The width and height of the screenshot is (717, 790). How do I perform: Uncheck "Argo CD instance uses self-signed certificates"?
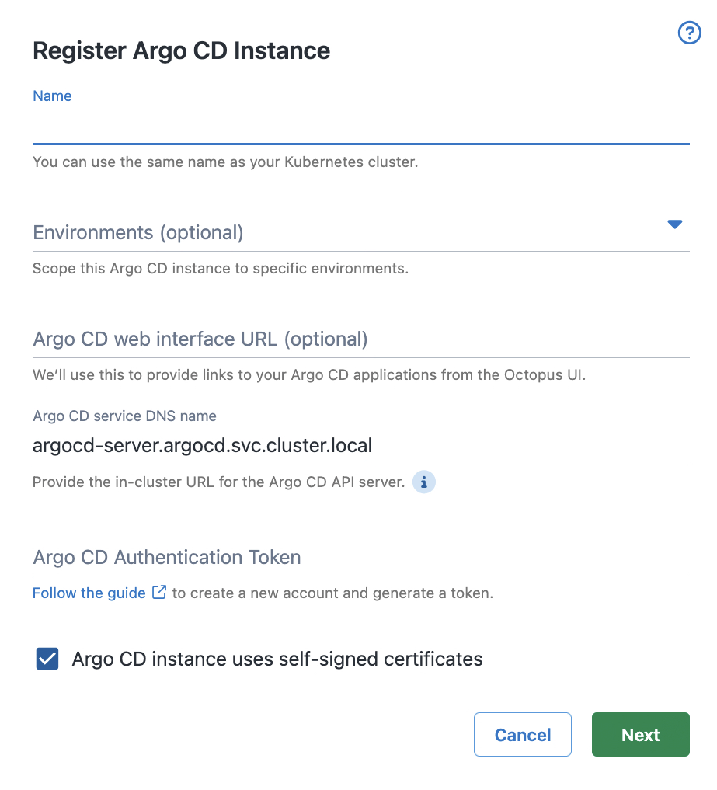(47, 658)
